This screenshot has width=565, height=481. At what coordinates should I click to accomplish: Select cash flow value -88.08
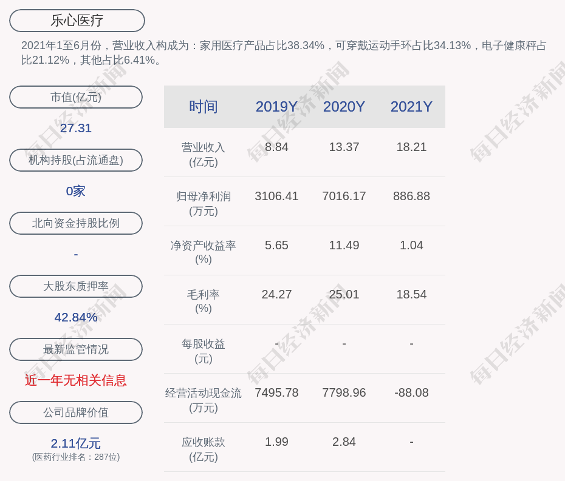coord(411,392)
